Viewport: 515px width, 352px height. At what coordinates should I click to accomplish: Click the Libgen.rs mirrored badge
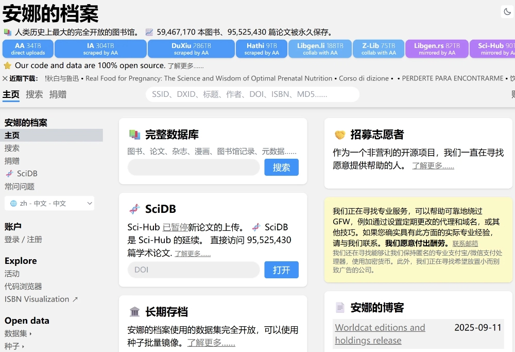click(437, 48)
